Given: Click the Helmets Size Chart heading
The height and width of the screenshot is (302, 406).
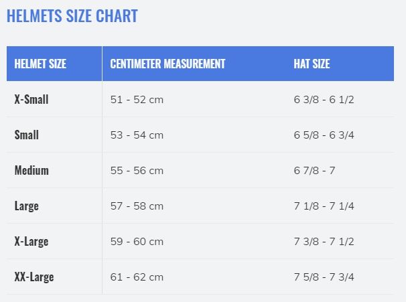Looking at the screenshot, I should [72, 16].
